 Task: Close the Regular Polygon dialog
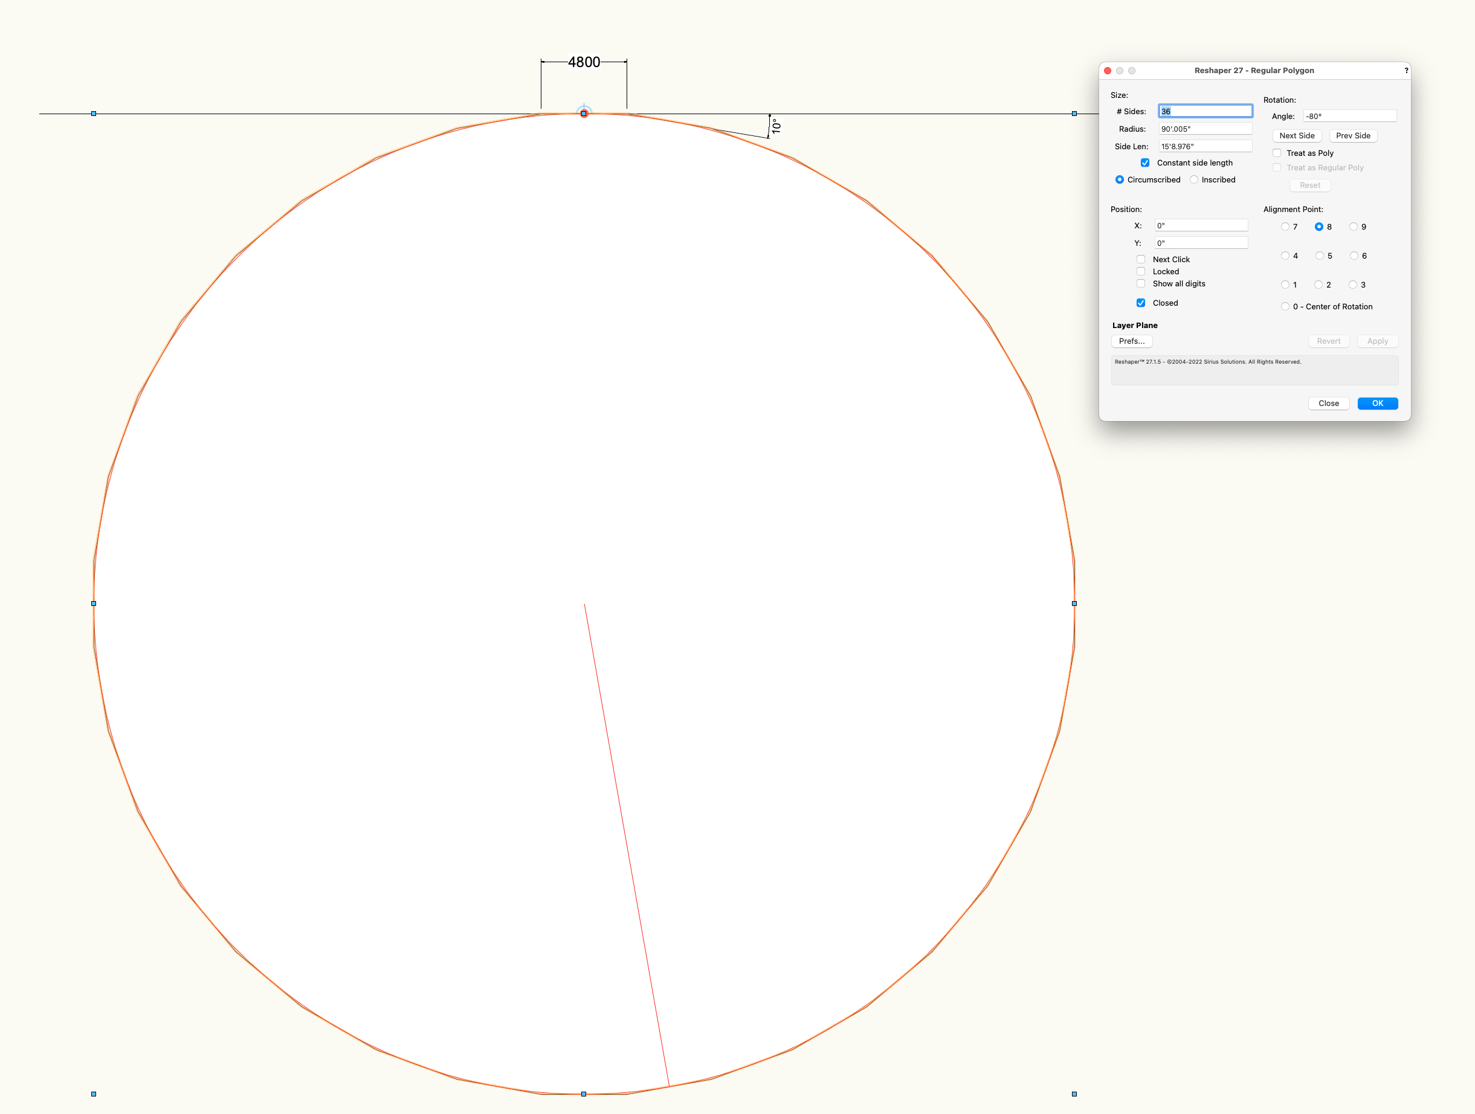point(1328,404)
